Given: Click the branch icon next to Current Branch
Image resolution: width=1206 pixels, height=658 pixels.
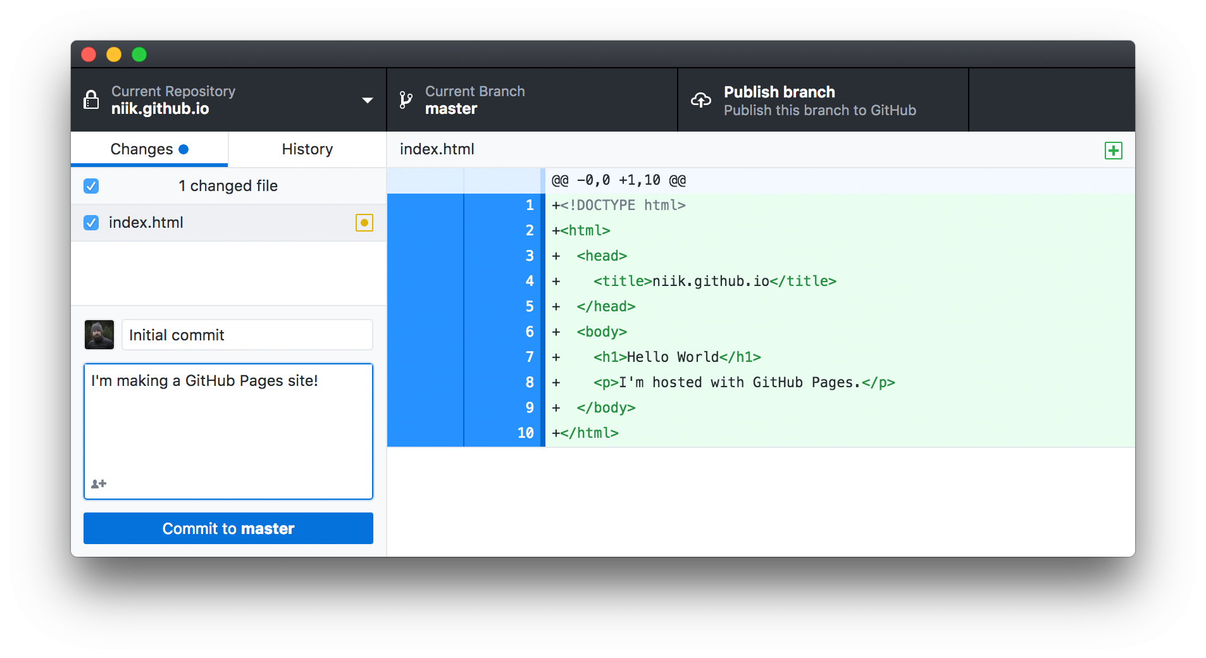Looking at the screenshot, I should 406,100.
